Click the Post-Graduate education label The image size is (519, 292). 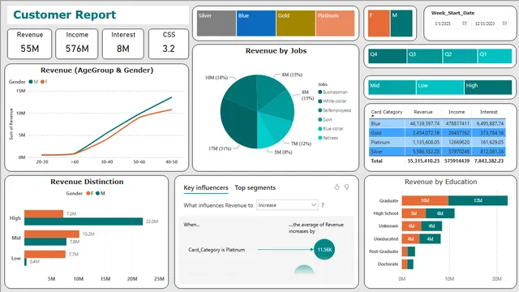pos(384,251)
